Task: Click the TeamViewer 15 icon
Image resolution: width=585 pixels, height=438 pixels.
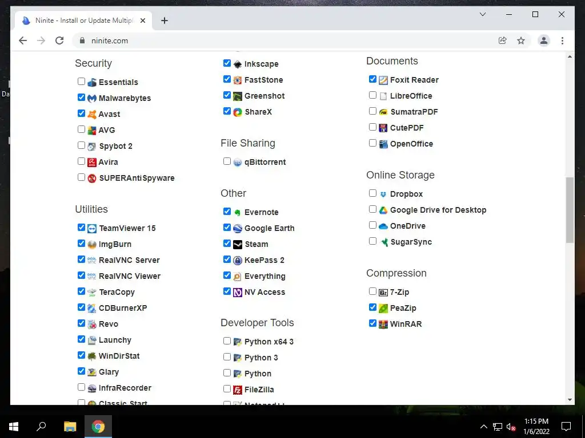Action: (92, 228)
